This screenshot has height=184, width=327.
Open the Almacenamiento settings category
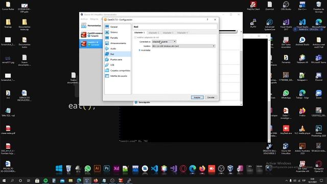coord(118,43)
